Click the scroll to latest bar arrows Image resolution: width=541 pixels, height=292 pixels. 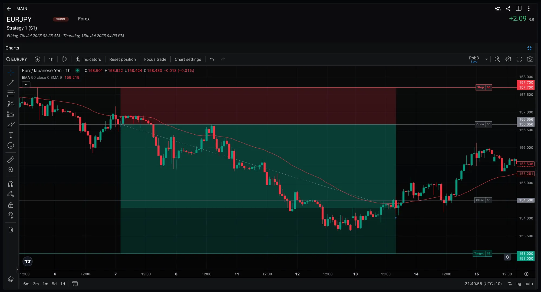(x=507, y=257)
